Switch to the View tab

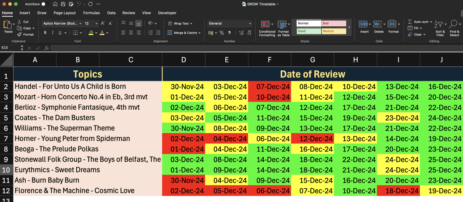coord(146,13)
